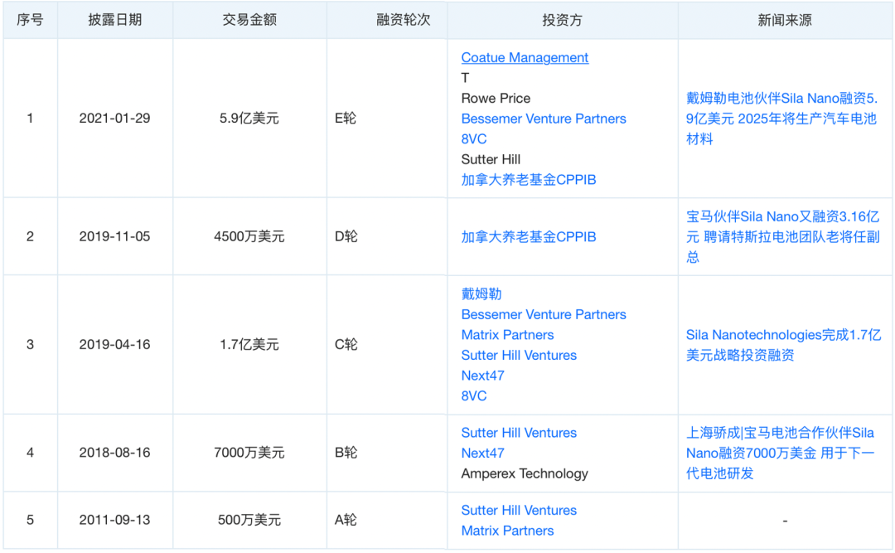The height and width of the screenshot is (553, 895).
Task: Click the 7000万美元 amount cell
Action: point(249,453)
